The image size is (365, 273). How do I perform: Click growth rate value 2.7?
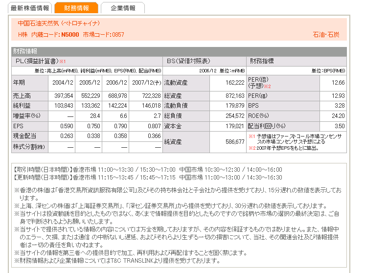(x=157, y=116)
